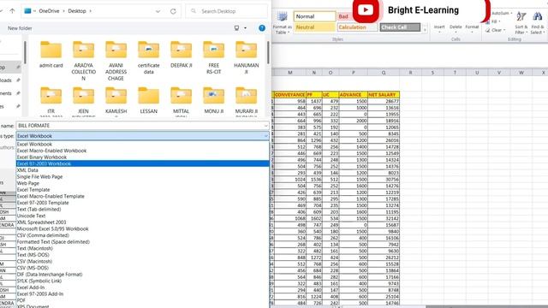Open the certificate data folder
548x308 pixels.
(x=148, y=57)
